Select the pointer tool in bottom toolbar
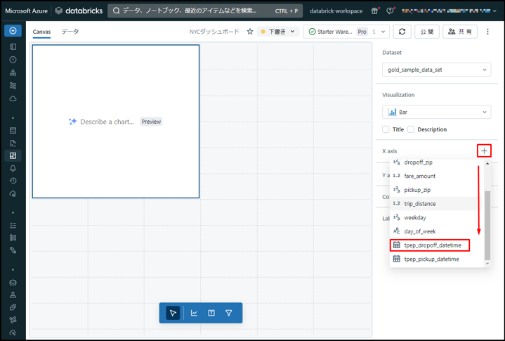Screen dimensions: 505x341 pyautogui.click(x=173, y=313)
